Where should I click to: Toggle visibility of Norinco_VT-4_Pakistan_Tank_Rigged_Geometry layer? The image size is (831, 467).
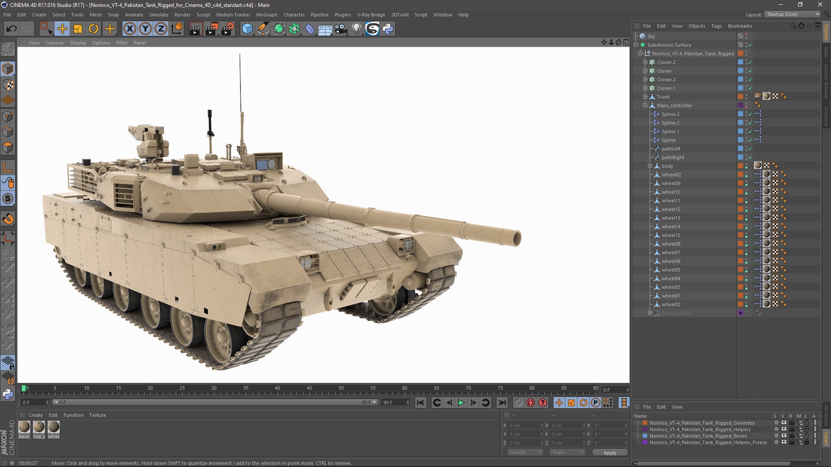pos(784,423)
